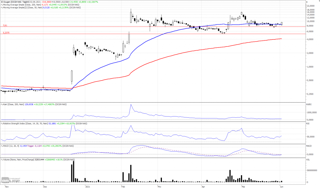This screenshot has height=188, width=320.
Task: Click the red 200-day average value 4,1171
Action: [x=45, y=5]
